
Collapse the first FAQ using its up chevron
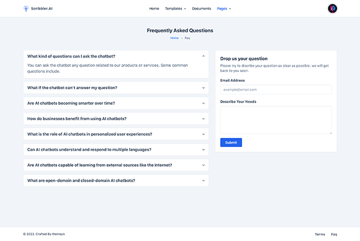[x=204, y=56]
